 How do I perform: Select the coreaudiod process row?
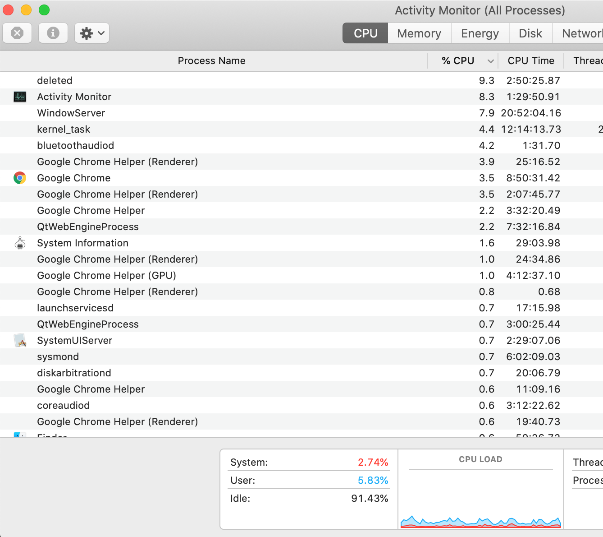coord(301,405)
